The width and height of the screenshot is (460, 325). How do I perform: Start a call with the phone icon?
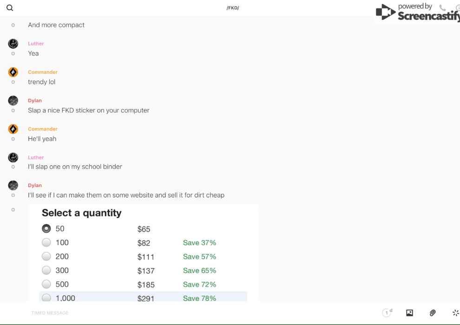tap(442, 7)
